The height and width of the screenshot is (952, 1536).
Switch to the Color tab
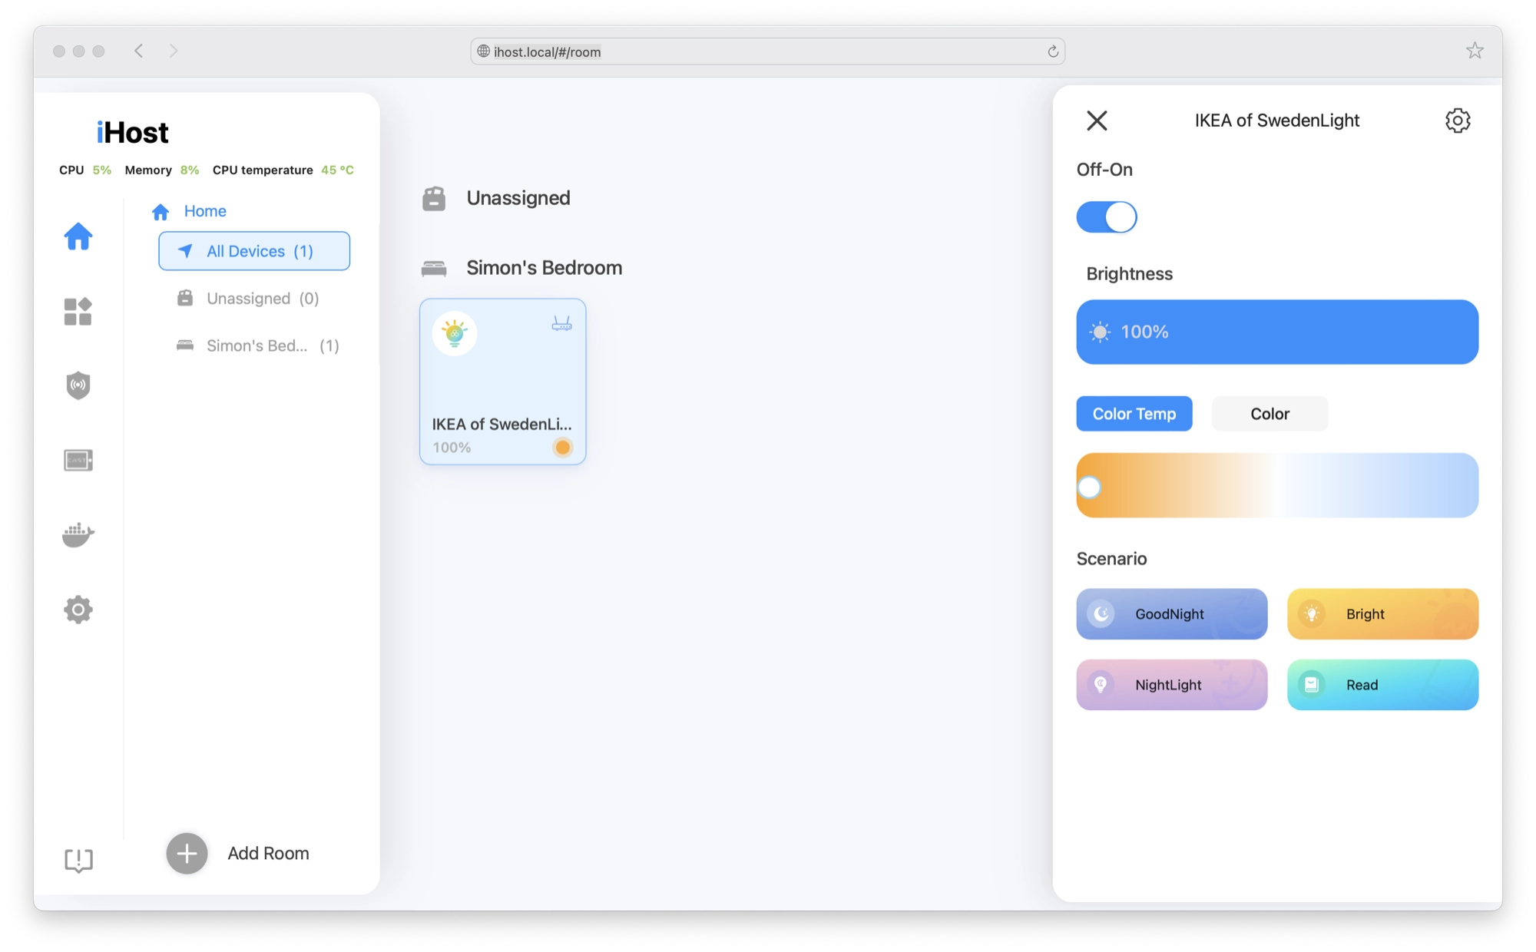[1270, 414]
